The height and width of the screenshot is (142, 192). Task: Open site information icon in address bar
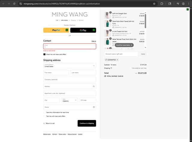pos(21,4)
